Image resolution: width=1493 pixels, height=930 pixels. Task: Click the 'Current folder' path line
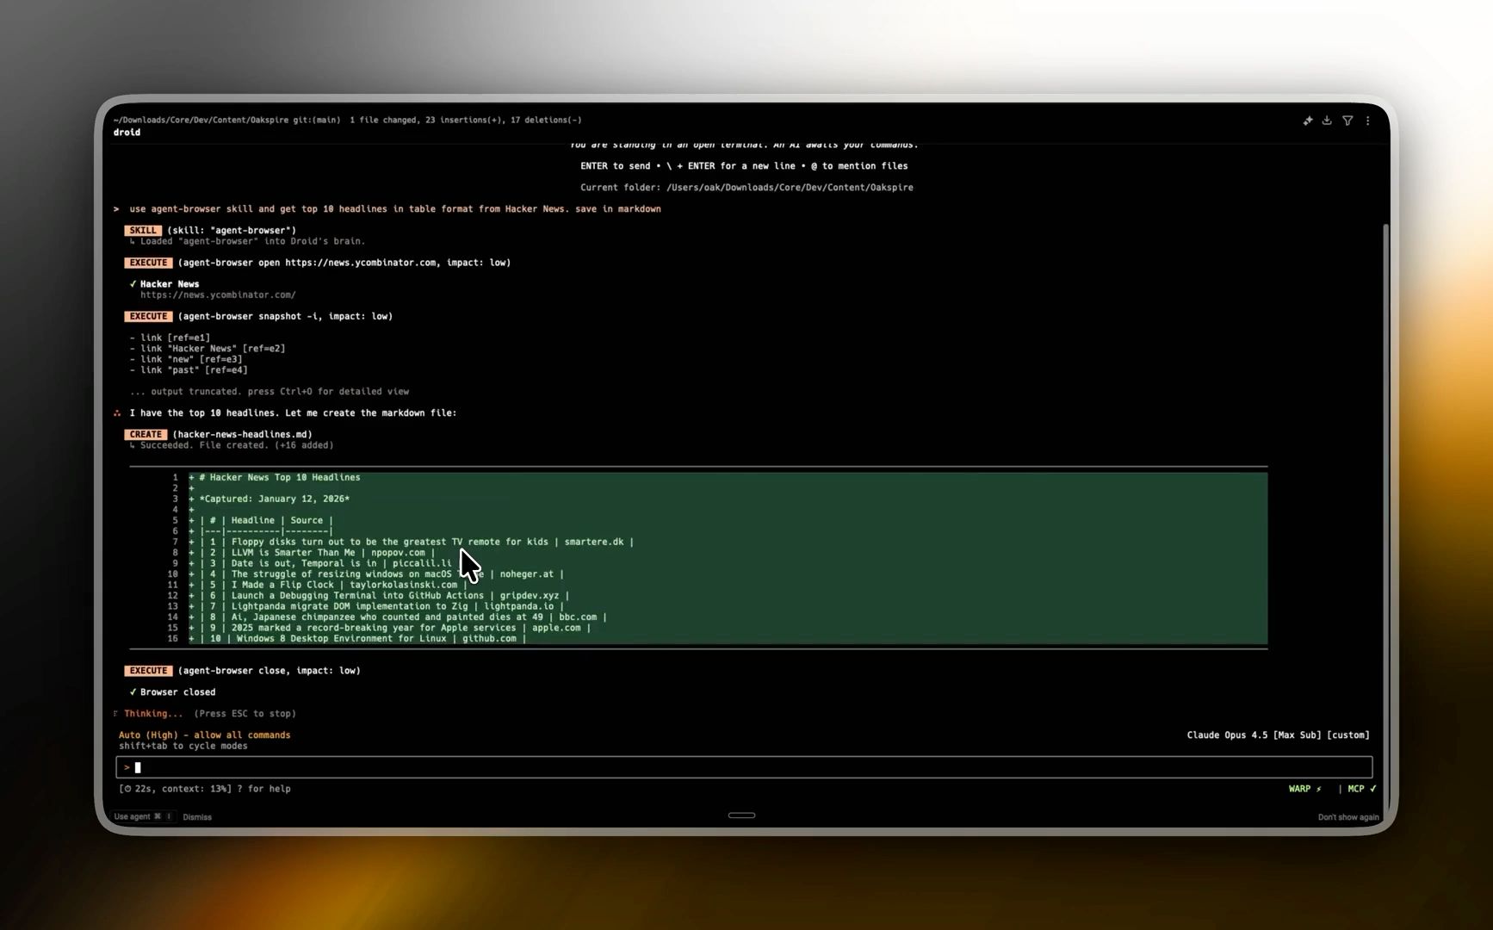coord(746,187)
